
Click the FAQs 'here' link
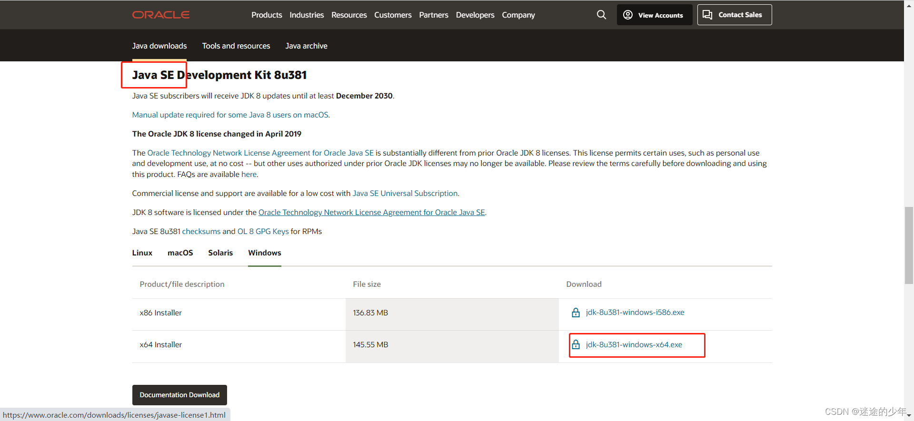point(249,174)
